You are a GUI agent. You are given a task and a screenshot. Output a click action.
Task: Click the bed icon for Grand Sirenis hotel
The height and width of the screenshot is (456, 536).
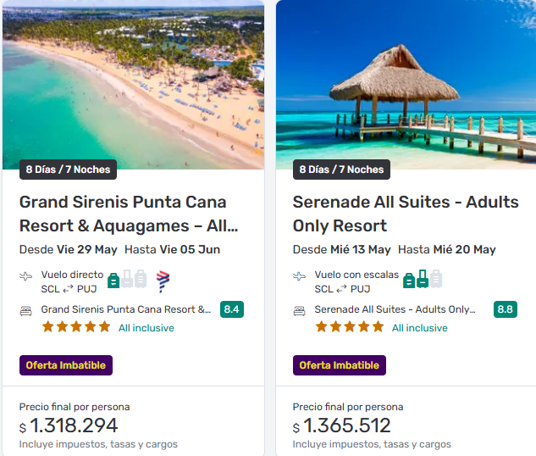click(26, 310)
